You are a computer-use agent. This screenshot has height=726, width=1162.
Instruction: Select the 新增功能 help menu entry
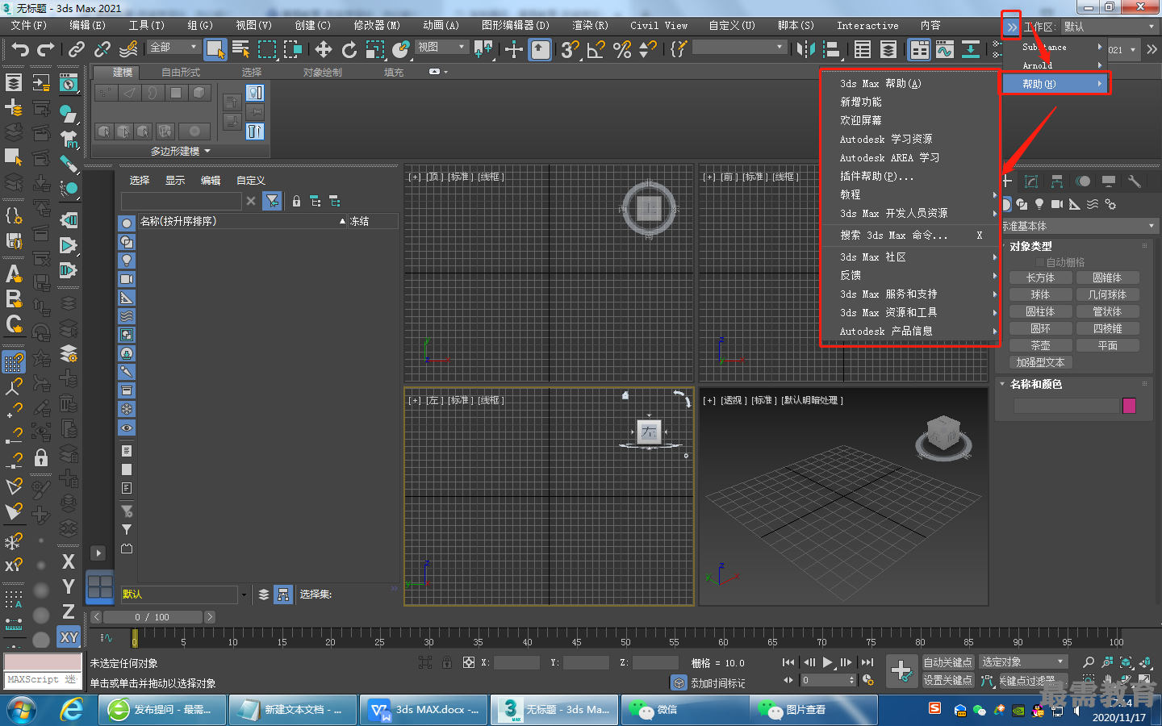[x=861, y=102]
